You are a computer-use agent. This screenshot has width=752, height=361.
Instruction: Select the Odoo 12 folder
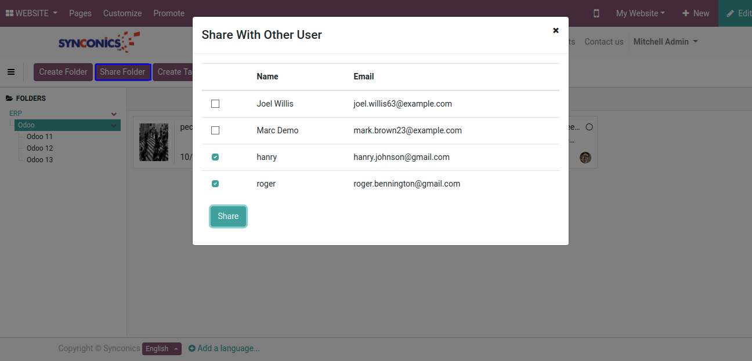[39, 148]
